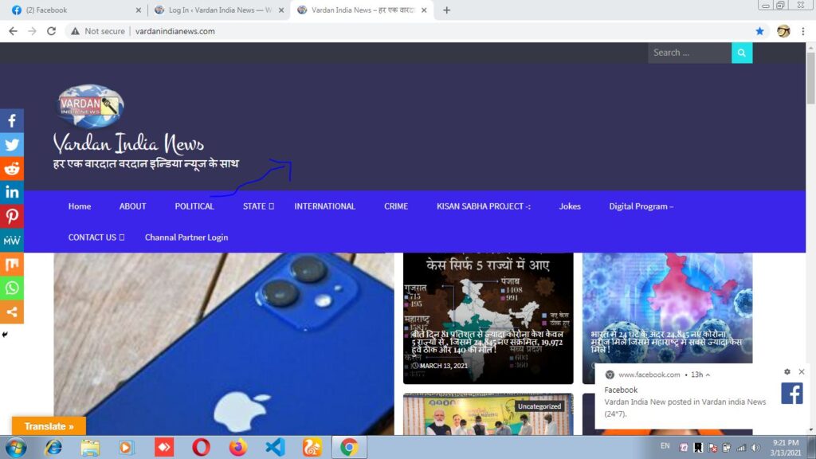Select the POLITICAL menu item
This screenshot has width=816, height=459.
pyautogui.click(x=194, y=206)
